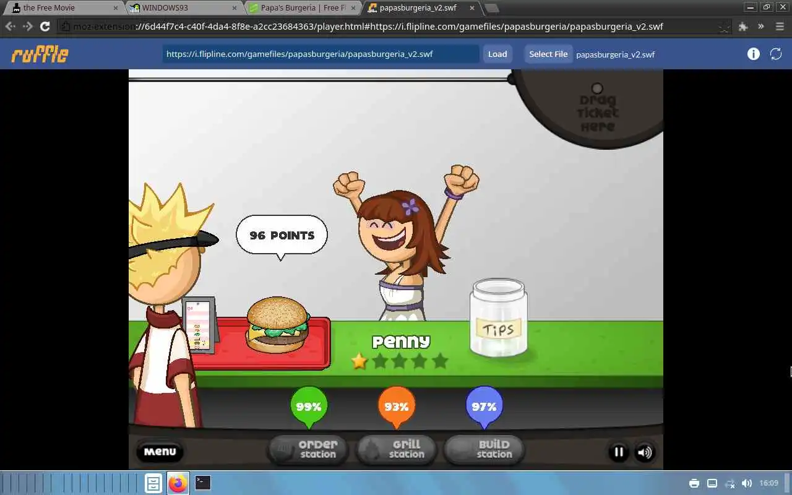The width and height of the screenshot is (792, 495).
Task: Click the orange 93% grill score bubble
Action: tap(397, 406)
